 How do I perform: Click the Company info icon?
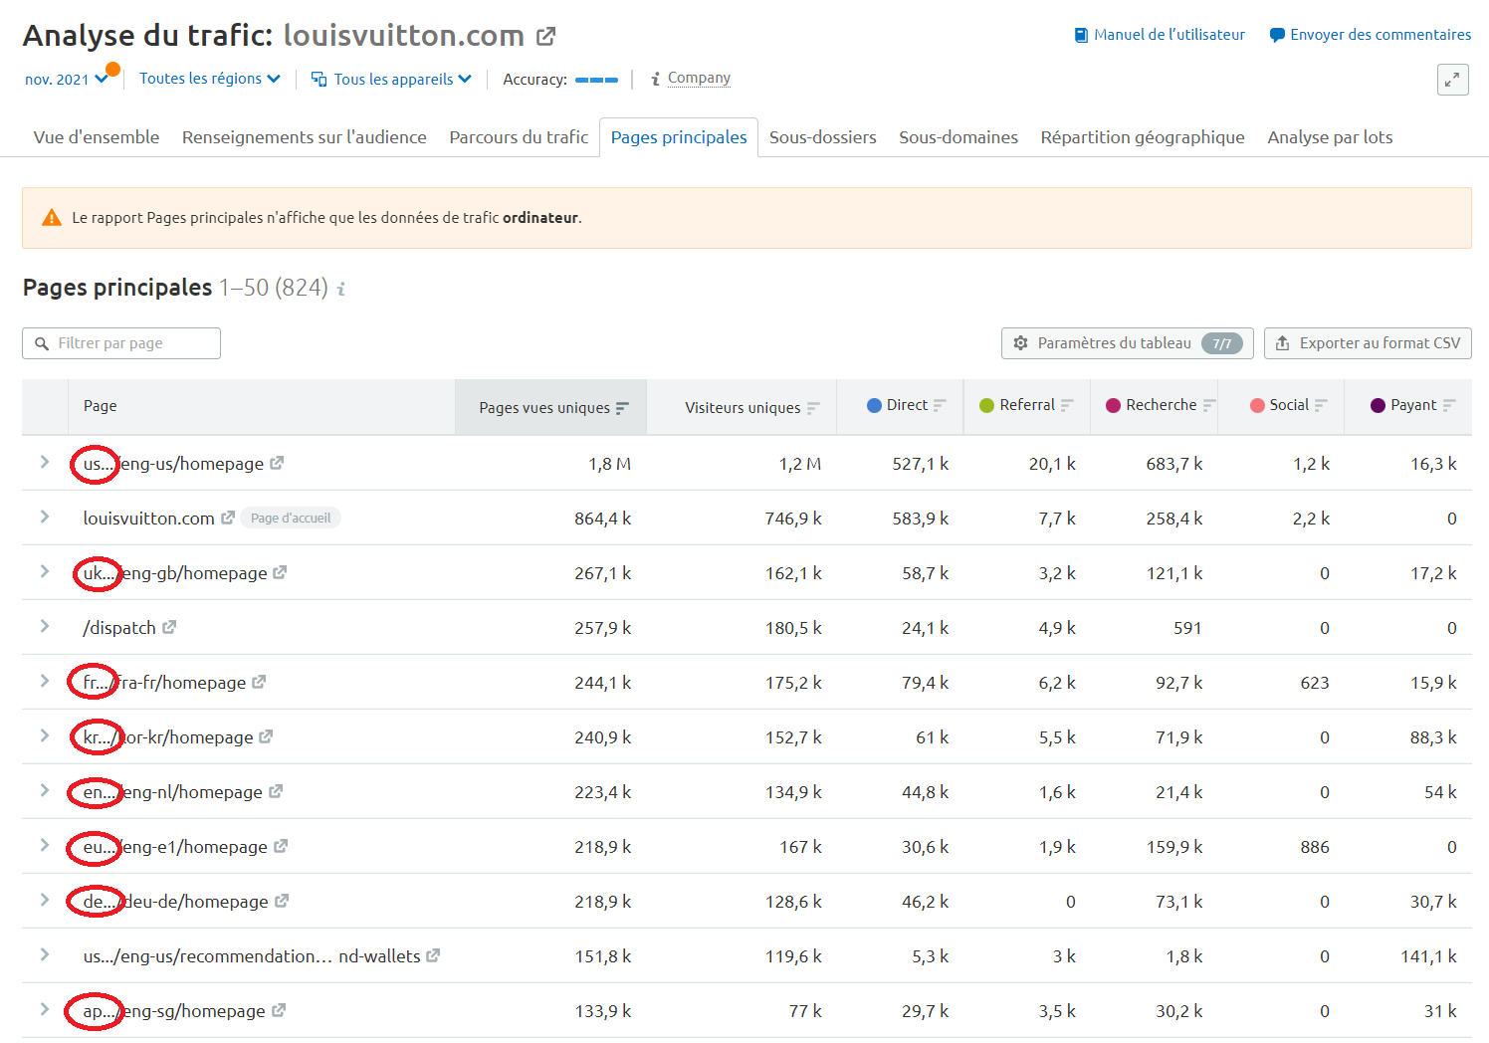pyautogui.click(x=655, y=80)
